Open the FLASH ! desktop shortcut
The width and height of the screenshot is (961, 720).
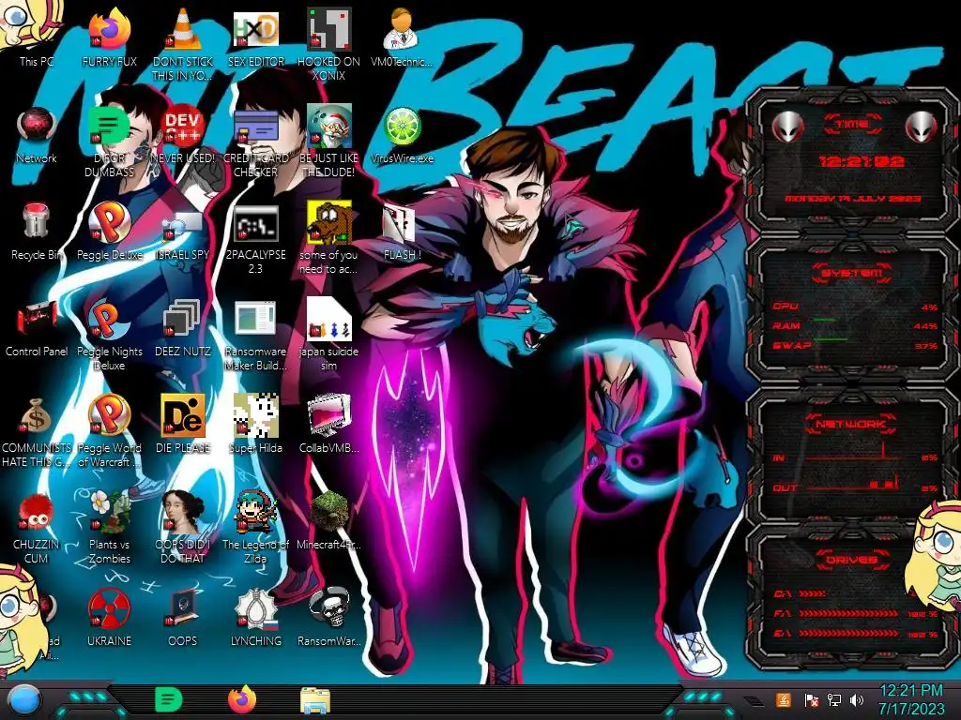tap(402, 232)
